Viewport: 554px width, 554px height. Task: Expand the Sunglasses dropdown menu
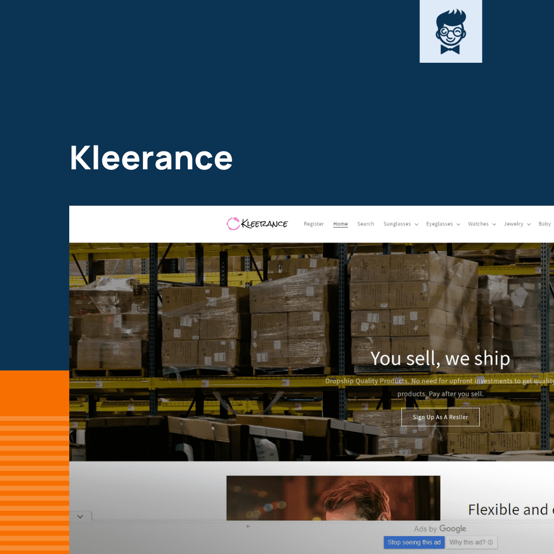pos(400,223)
